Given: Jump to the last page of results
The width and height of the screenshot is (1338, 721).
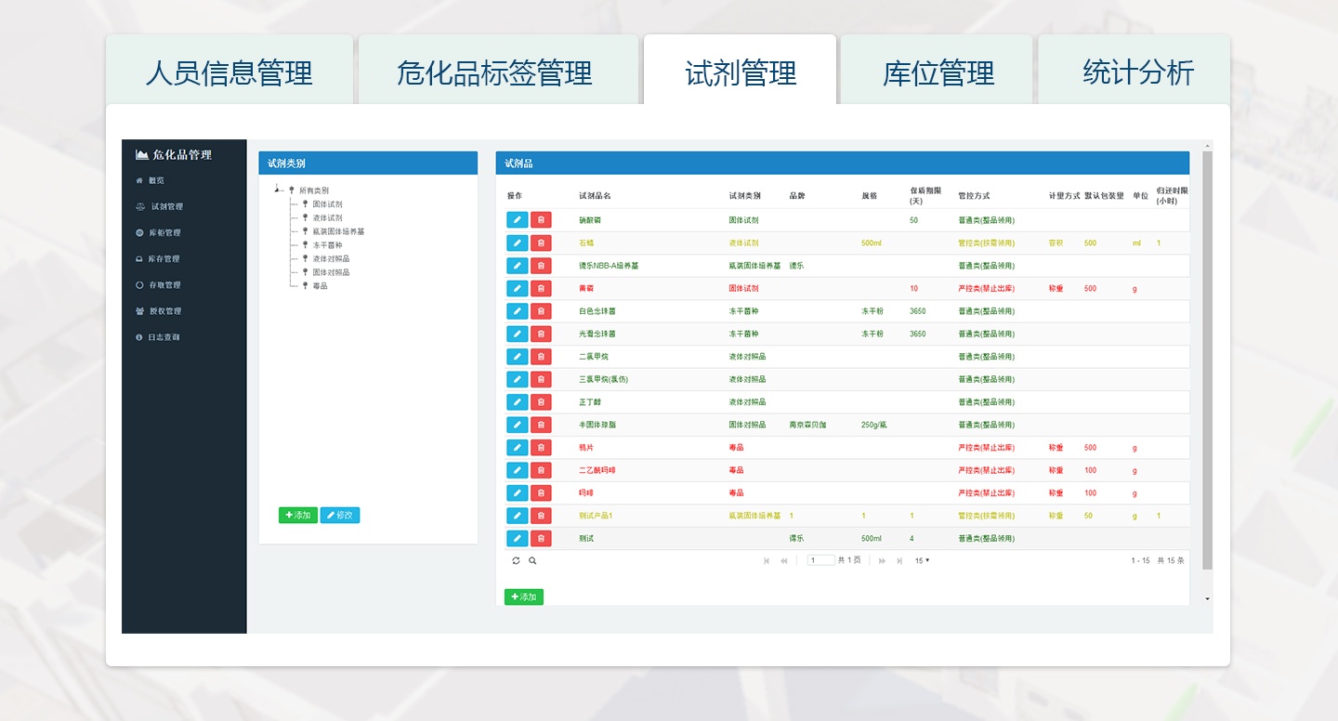Looking at the screenshot, I should pos(899,561).
